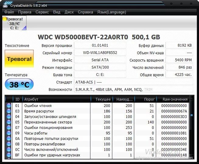The image size is (199, 164).
Task: Click blue status orb for attribute 0A
Action: point(9,138)
